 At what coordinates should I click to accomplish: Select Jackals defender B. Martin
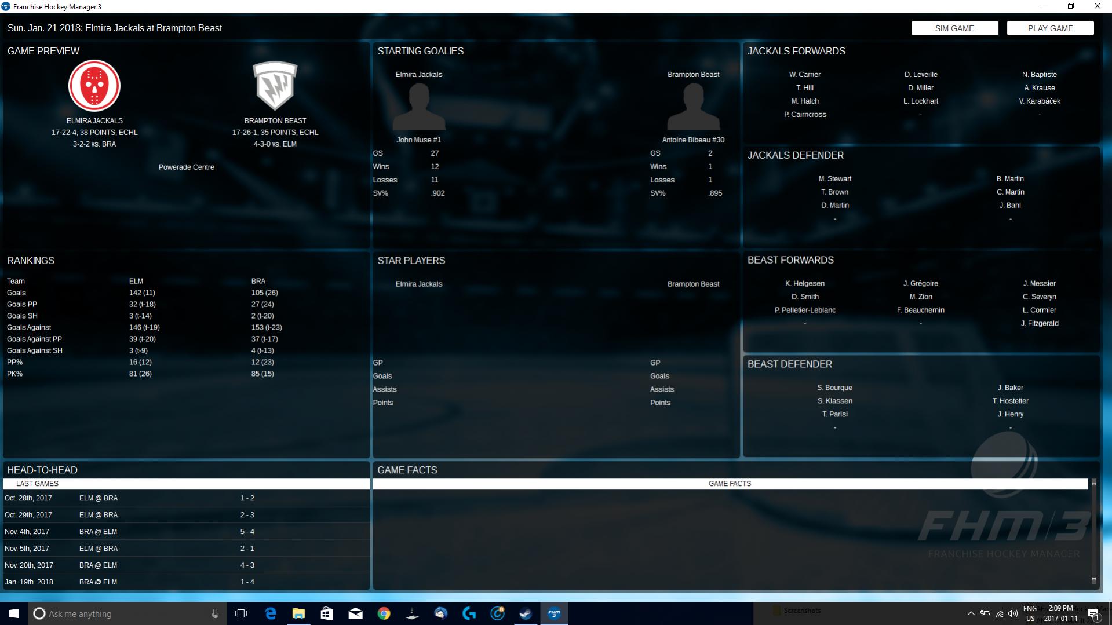click(1010, 179)
